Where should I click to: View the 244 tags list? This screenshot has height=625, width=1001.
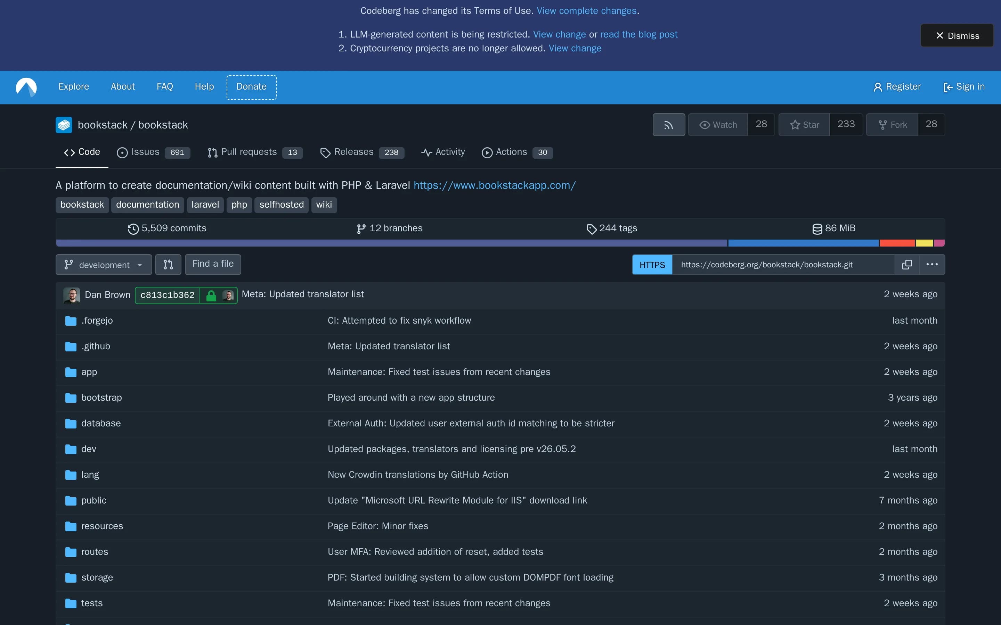pyautogui.click(x=612, y=228)
